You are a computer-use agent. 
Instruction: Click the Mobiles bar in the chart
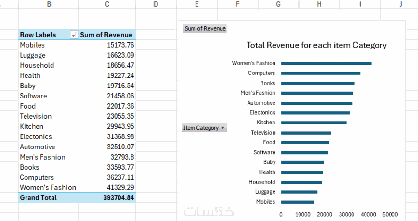[x=298, y=202]
